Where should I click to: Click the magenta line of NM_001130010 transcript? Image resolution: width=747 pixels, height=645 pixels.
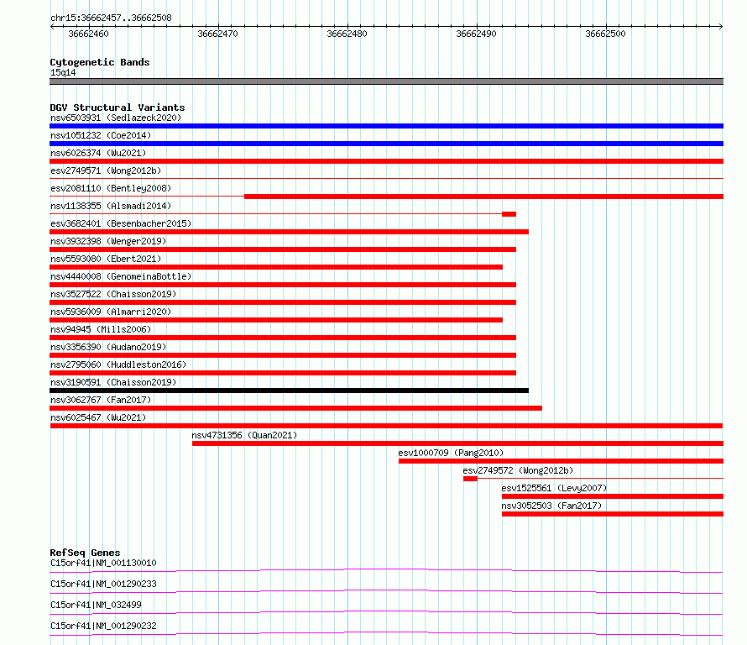[x=386, y=570]
